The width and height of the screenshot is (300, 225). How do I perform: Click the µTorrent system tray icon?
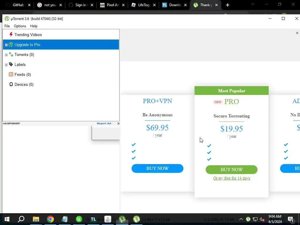pos(248,219)
